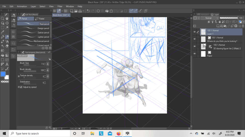Select the Operation object tool

point(3,23)
